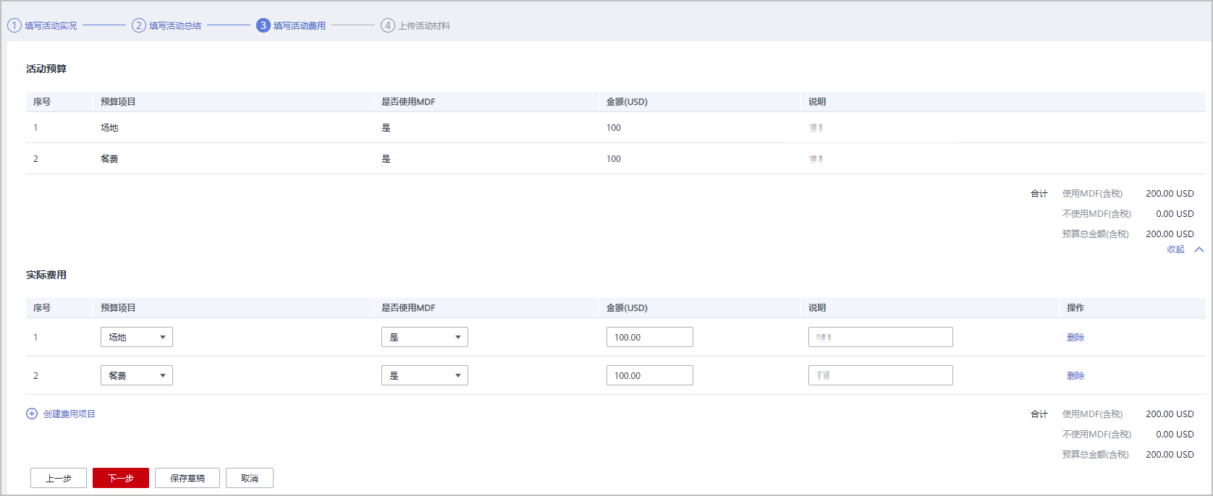1213x496 pixels.
Task: Open row 2 是否使用MDF dropdown
Action: coord(424,375)
